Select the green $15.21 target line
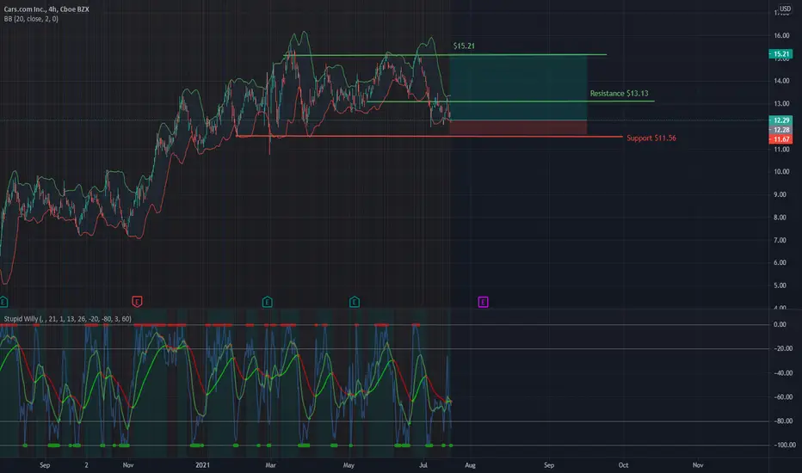The height and width of the screenshot is (473, 802). click(x=445, y=55)
